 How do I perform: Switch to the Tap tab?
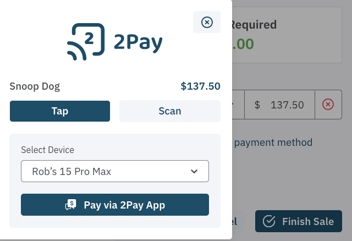[x=60, y=111]
